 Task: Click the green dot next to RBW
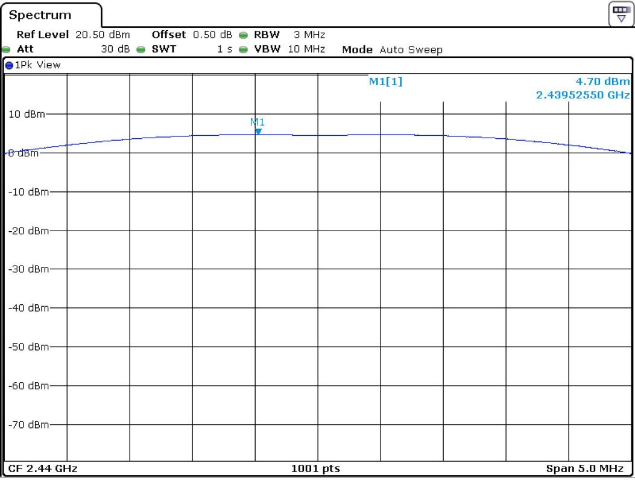tap(243, 35)
